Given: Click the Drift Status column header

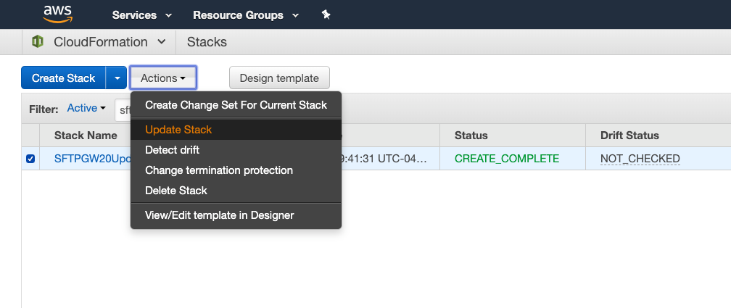Looking at the screenshot, I should [x=629, y=136].
